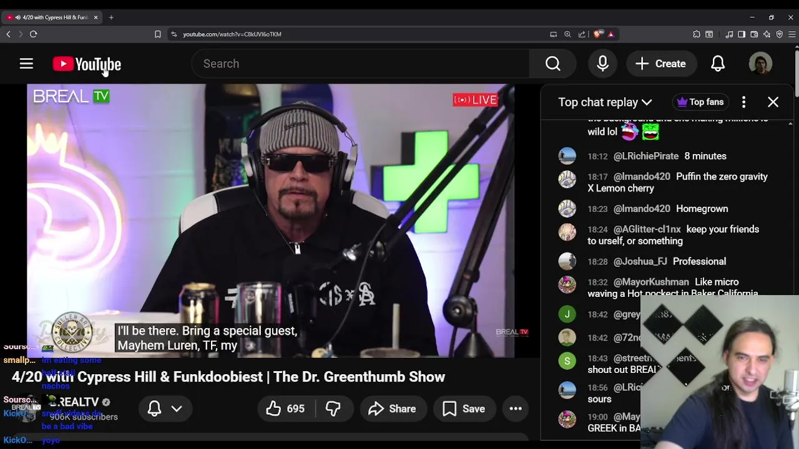
Task: Expand the subscription options chevron
Action: click(177, 409)
